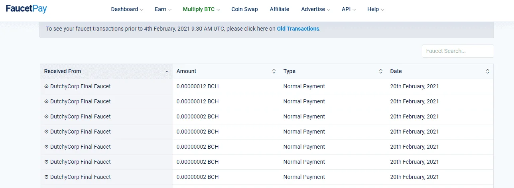Expand the API menu
The height and width of the screenshot is (188, 514).
[349, 9]
